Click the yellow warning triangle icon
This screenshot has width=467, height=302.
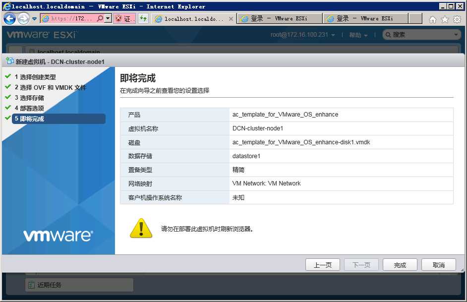point(141,228)
